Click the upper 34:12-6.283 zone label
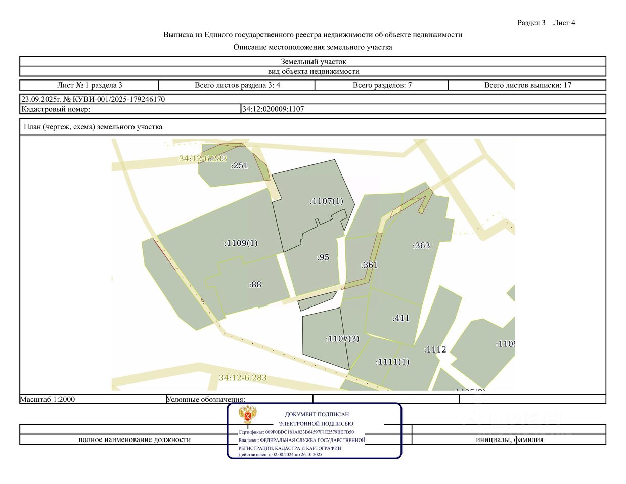626x484 pixels. pyautogui.click(x=203, y=158)
